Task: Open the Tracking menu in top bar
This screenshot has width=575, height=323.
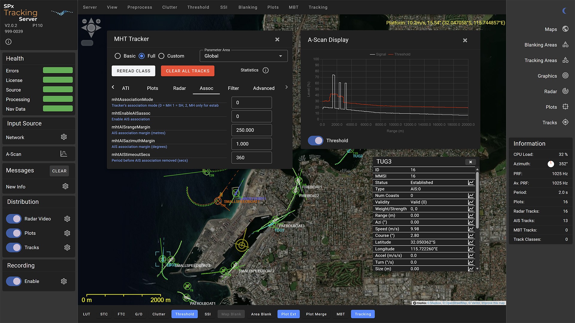Action: [318, 7]
